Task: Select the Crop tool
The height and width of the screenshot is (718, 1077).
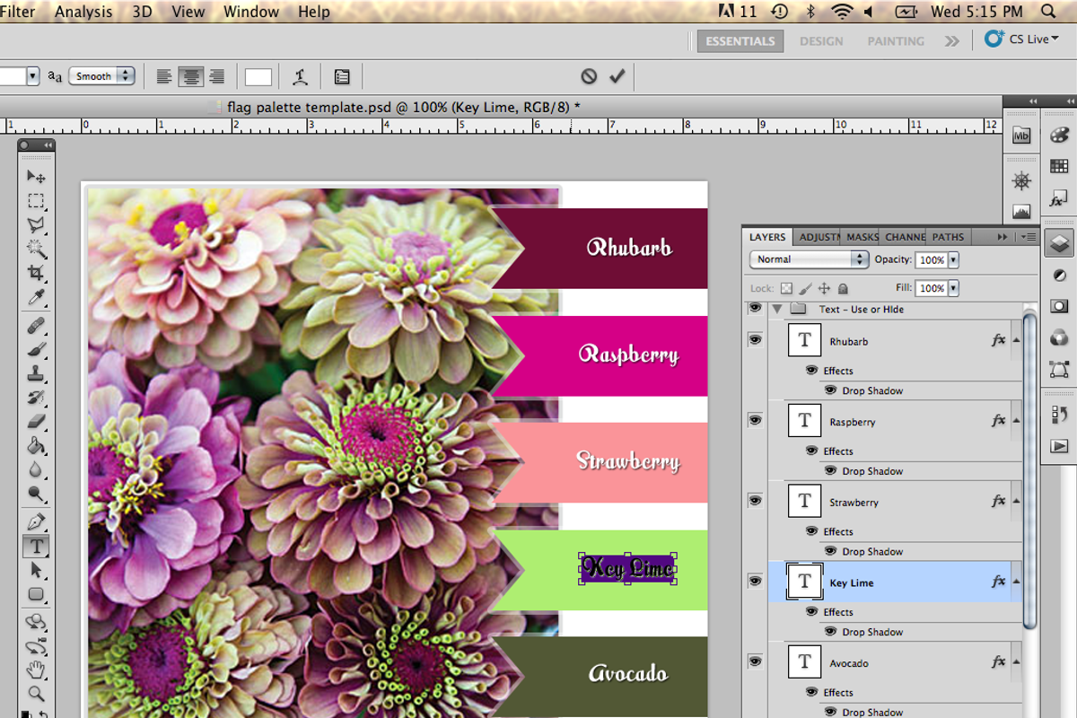Action: point(37,273)
